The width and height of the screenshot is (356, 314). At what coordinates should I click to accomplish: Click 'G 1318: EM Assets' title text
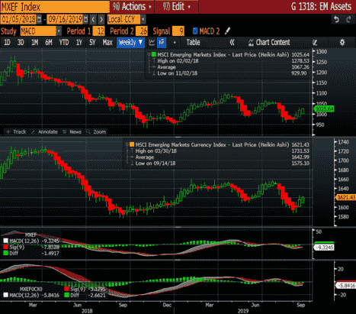tap(322, 7)
